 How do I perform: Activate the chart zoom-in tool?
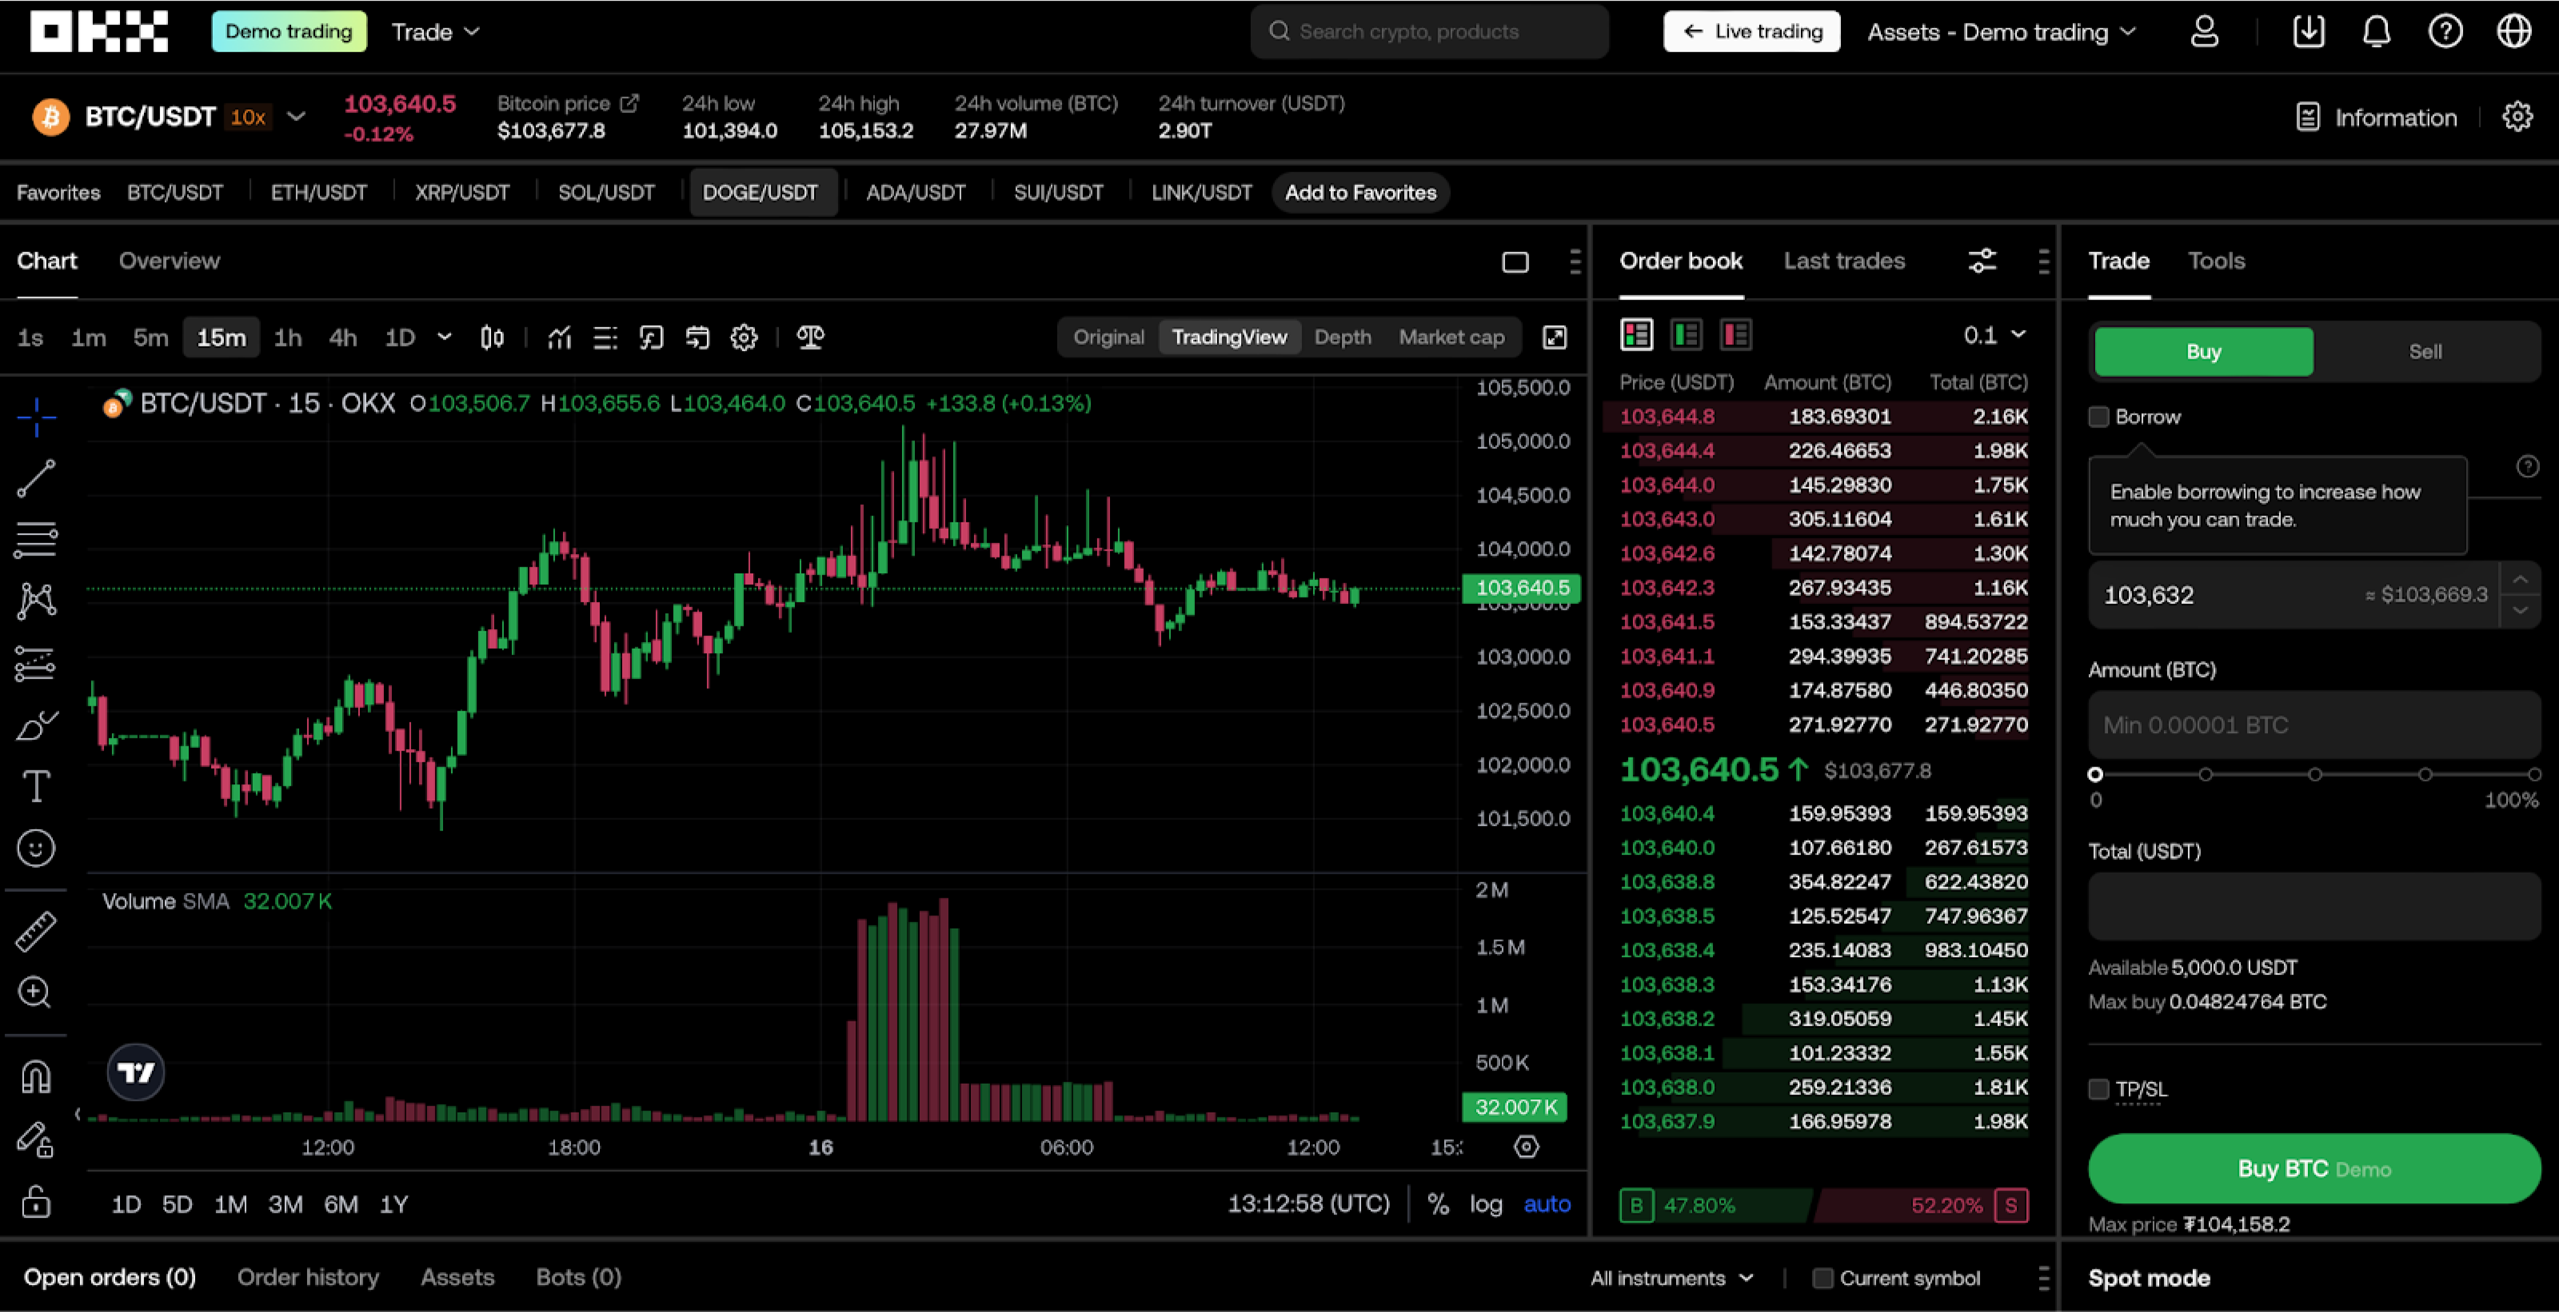click(36, 992)
